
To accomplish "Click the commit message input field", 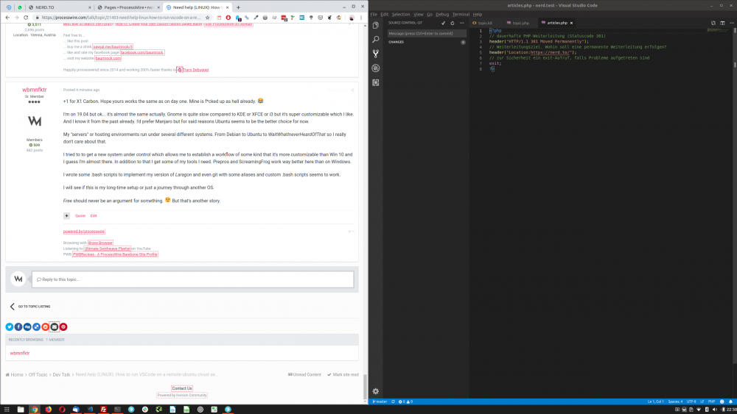I will tap(427, 33).
